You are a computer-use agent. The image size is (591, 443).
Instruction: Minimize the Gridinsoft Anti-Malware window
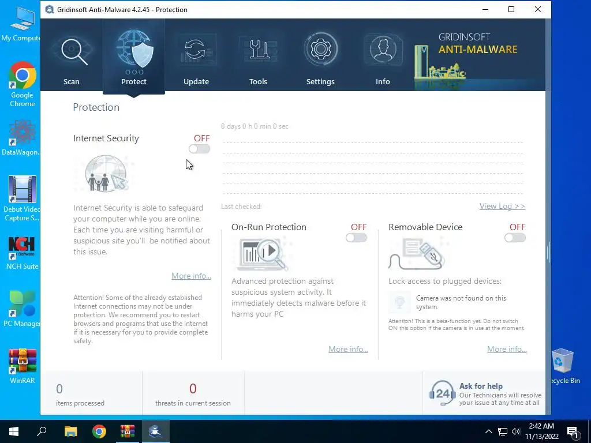[x=485, y=9]
